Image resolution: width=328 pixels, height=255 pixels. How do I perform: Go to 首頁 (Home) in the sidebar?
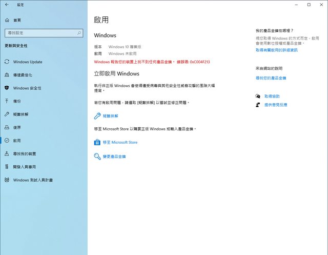(17, 20)
